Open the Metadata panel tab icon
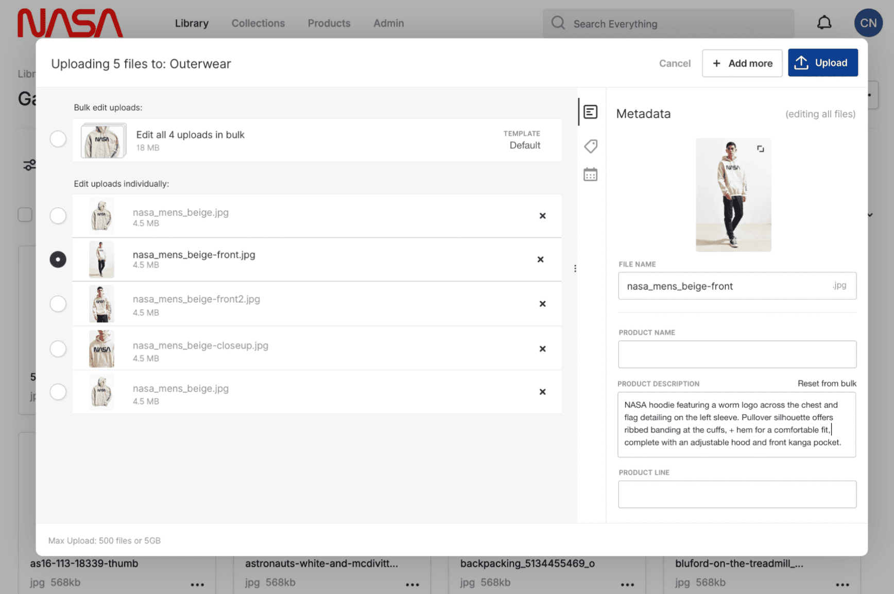894x594 pixels. click(590, 112)
